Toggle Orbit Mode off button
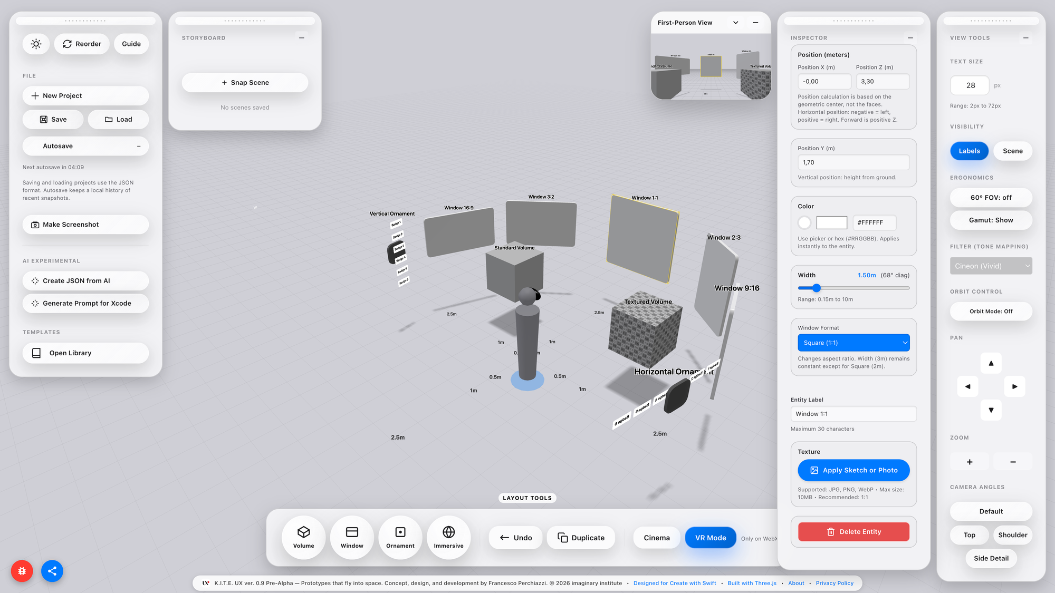Screen dimensions: 1055x593 click(991, 312)
